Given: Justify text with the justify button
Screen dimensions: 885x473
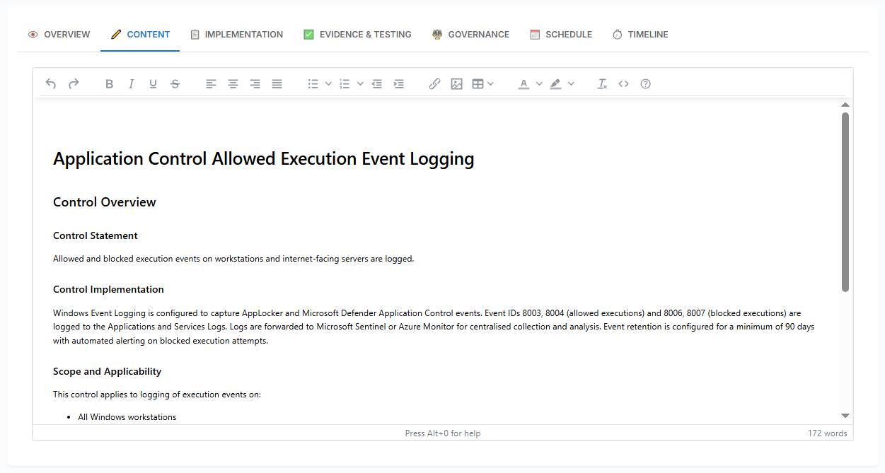Looking at the screenshot, I should [x=277, y=83].
